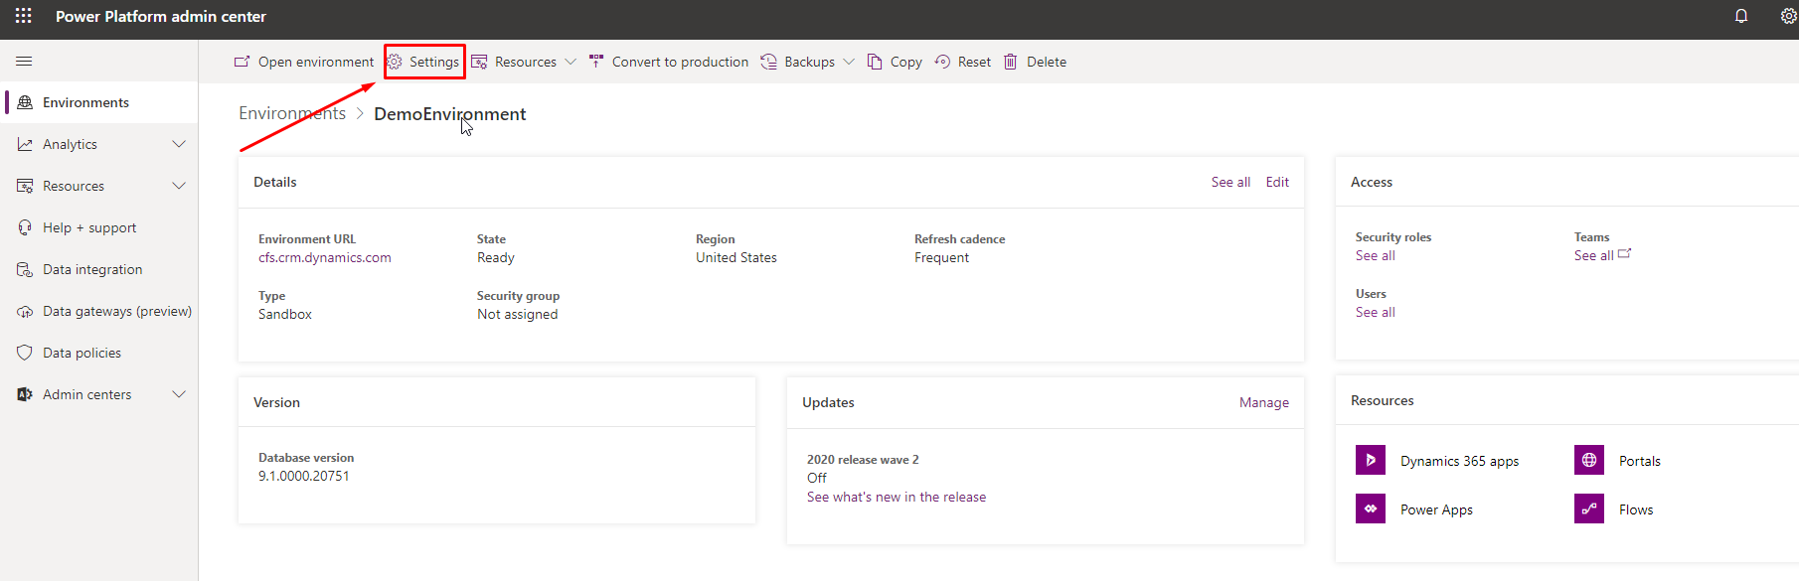
Task: Go to Environments breadcrumb link
Action: [292, 113]
